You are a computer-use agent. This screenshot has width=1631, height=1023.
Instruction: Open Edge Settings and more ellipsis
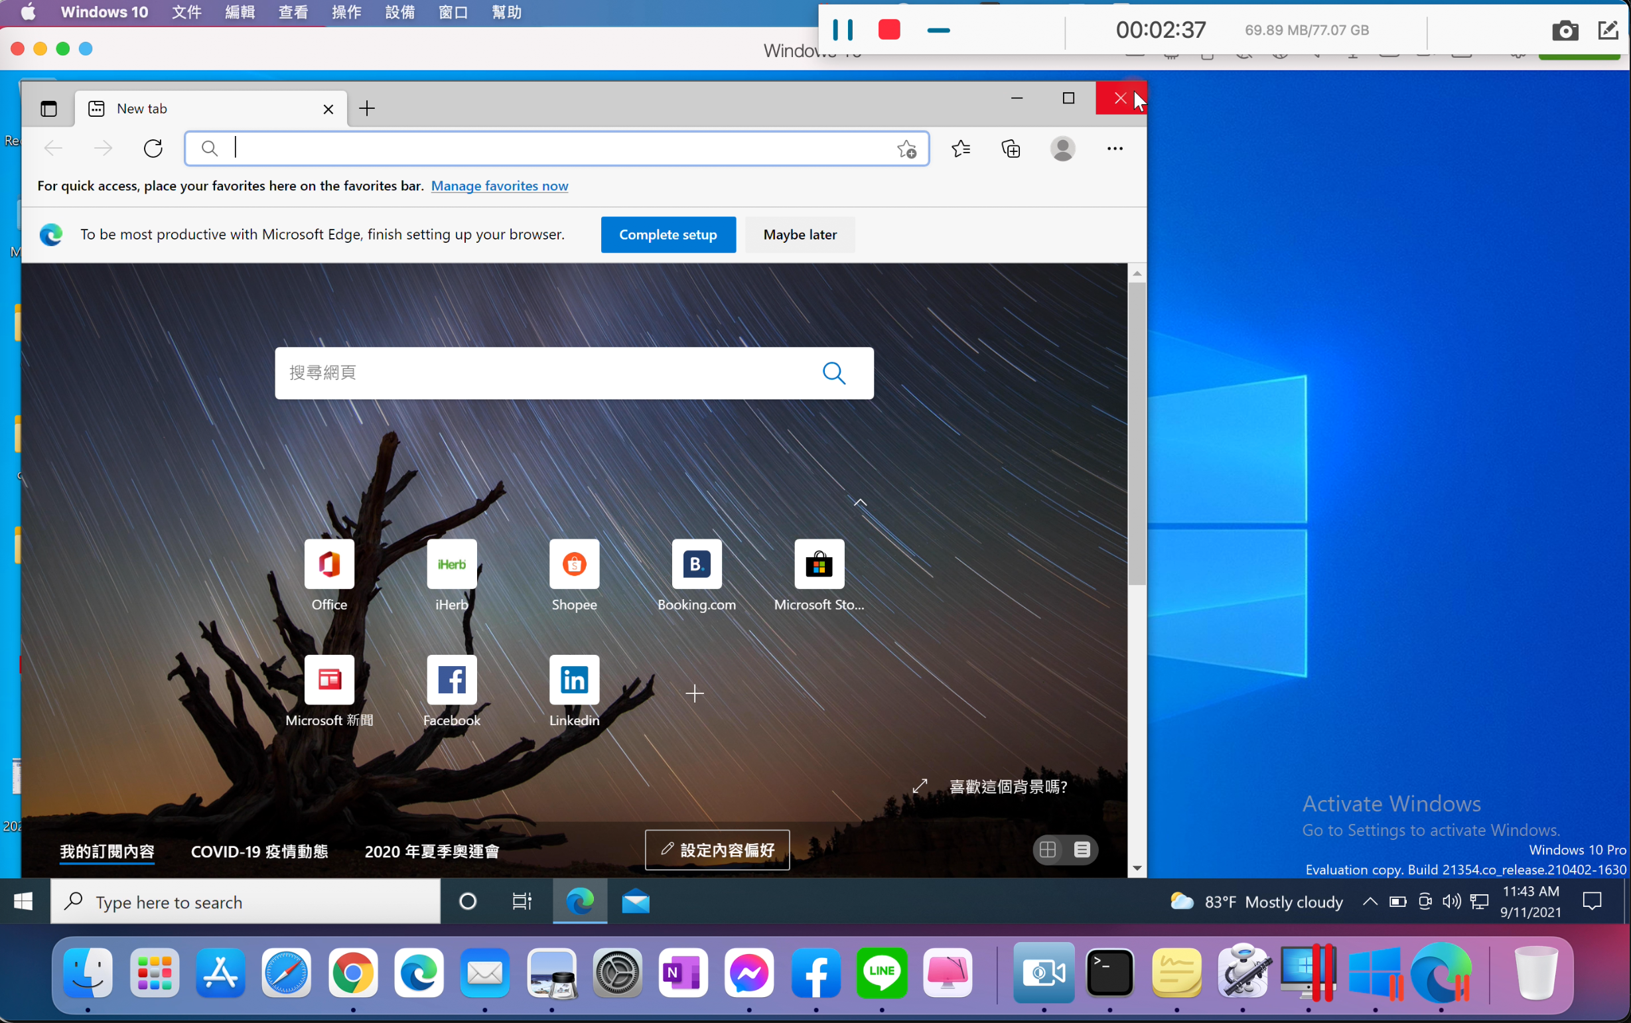tap(1115, 148)
